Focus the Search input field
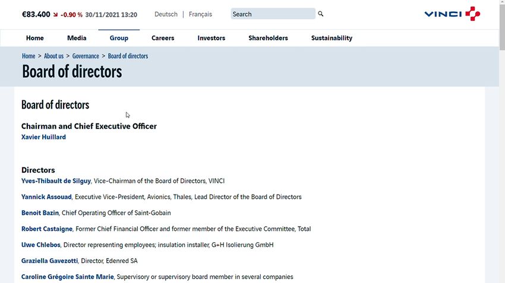The image size is (505, 283). tap(273, 14)
